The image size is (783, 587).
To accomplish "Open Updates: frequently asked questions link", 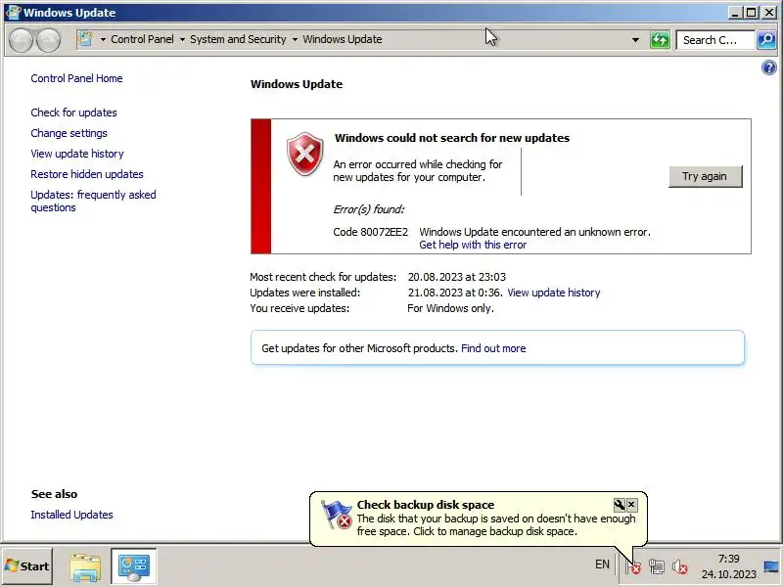I will (x=93, y=202).
